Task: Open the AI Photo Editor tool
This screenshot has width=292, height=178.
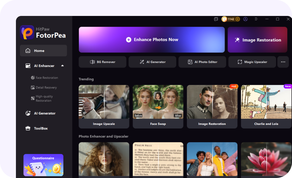Action: pos(202,62)
